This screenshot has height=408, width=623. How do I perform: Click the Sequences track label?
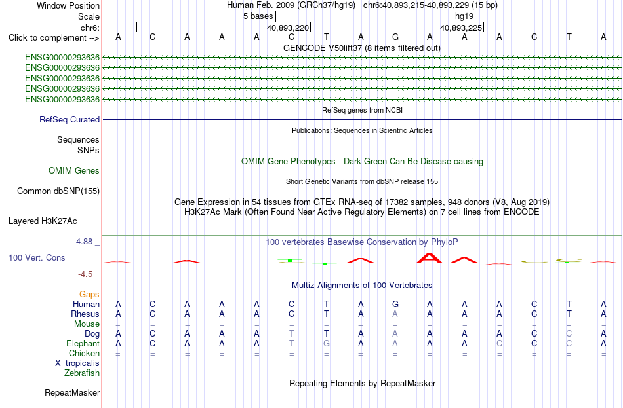78,139
